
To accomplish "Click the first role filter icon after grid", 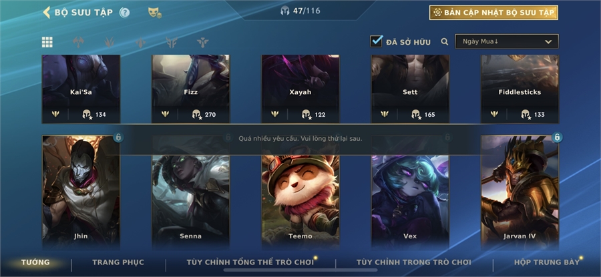I will pos(78,42).
